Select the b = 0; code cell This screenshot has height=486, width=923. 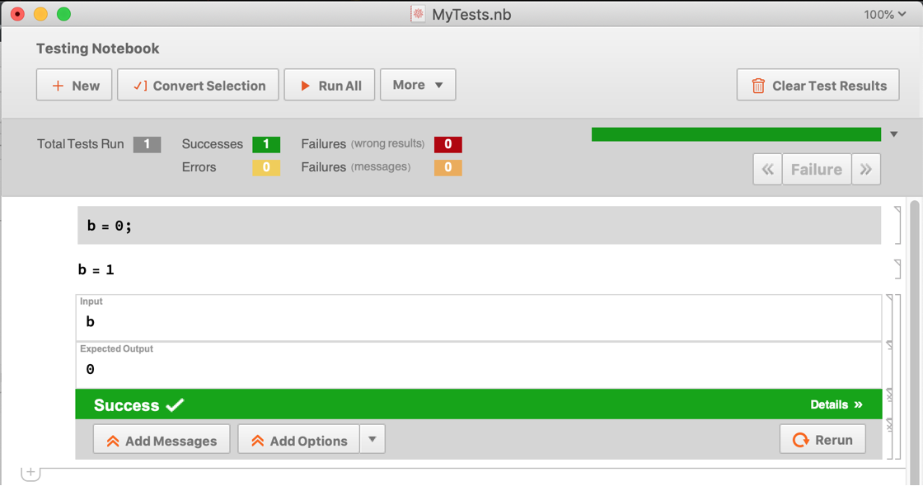(478, 226)
